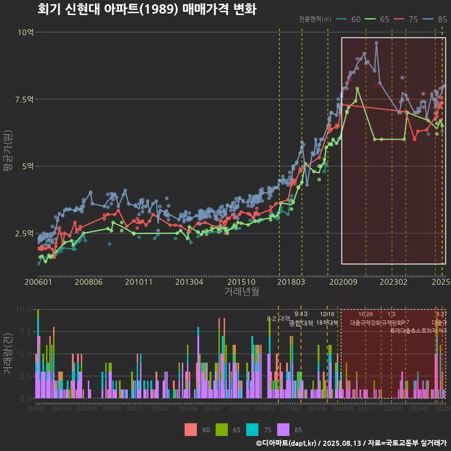Click the 201612 label on the volume chart axis
The width and height of the screenshot is (451, 451).
coord(264,408)
